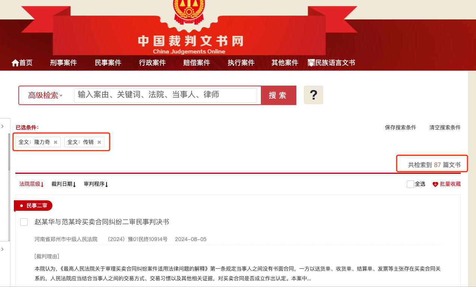Click the search keyword input field
The height and width of the screenshot is (287, 476).
click(166, 95)
